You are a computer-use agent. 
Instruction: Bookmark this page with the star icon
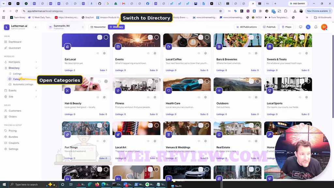point(220,11)
